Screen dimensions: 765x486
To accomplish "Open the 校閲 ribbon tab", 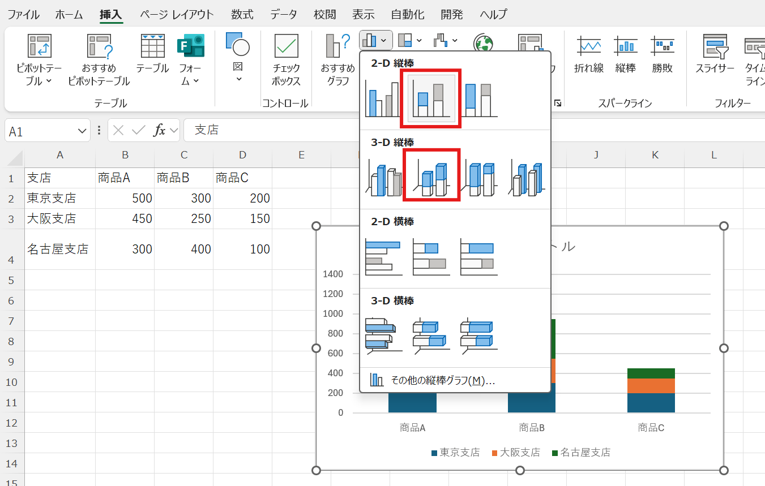I will (324, 14).
